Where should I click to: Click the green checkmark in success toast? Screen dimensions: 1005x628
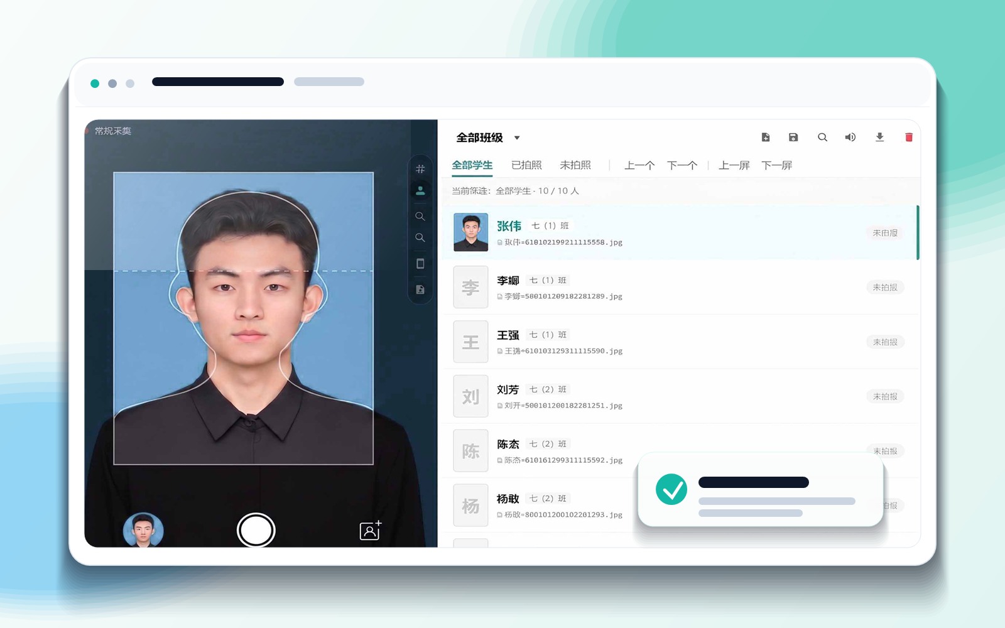click(671, 489)
